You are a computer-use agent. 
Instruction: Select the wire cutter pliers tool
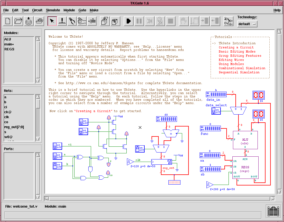(72, 21)
